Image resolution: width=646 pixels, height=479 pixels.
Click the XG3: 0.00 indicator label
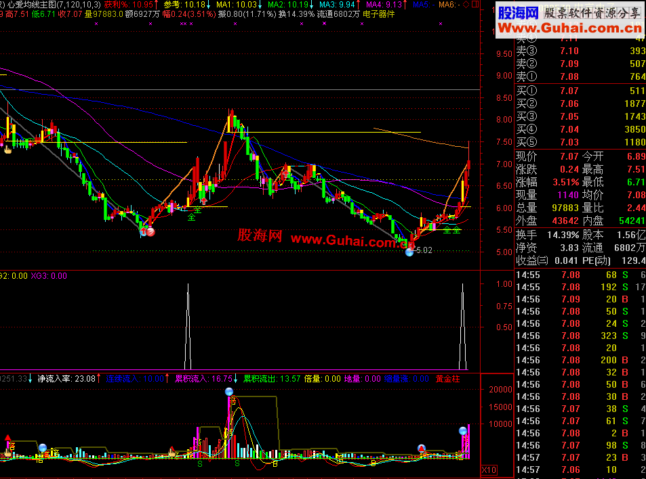49,276
